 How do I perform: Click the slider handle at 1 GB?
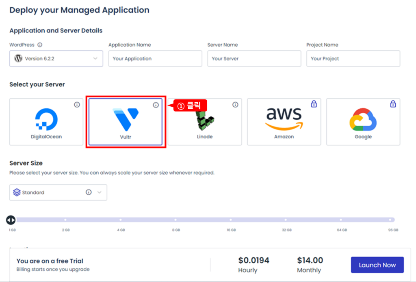[11, 220]
